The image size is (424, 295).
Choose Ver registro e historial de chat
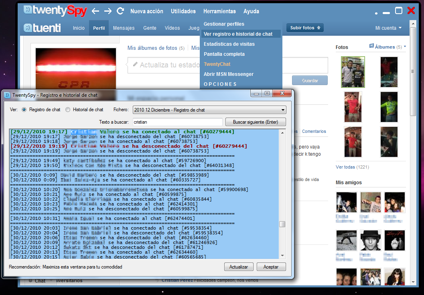point(240,34)
